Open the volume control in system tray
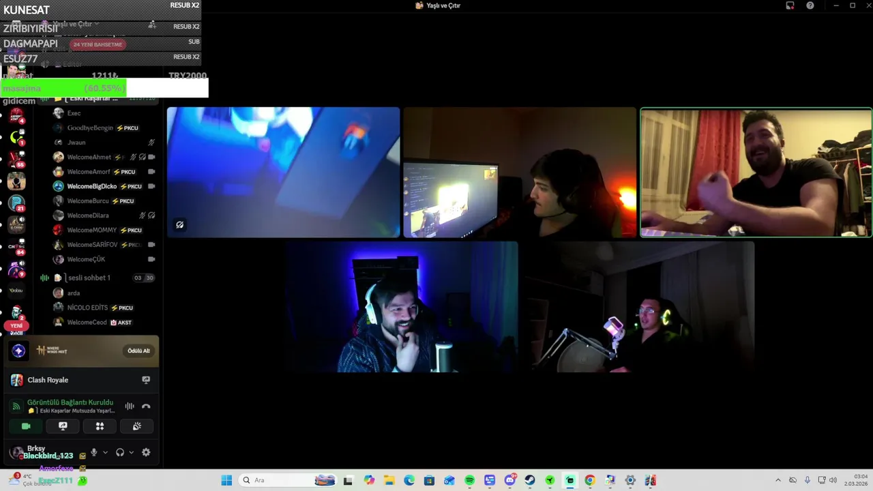The width and height of the screenshot is (873, 491). point(833,480)
